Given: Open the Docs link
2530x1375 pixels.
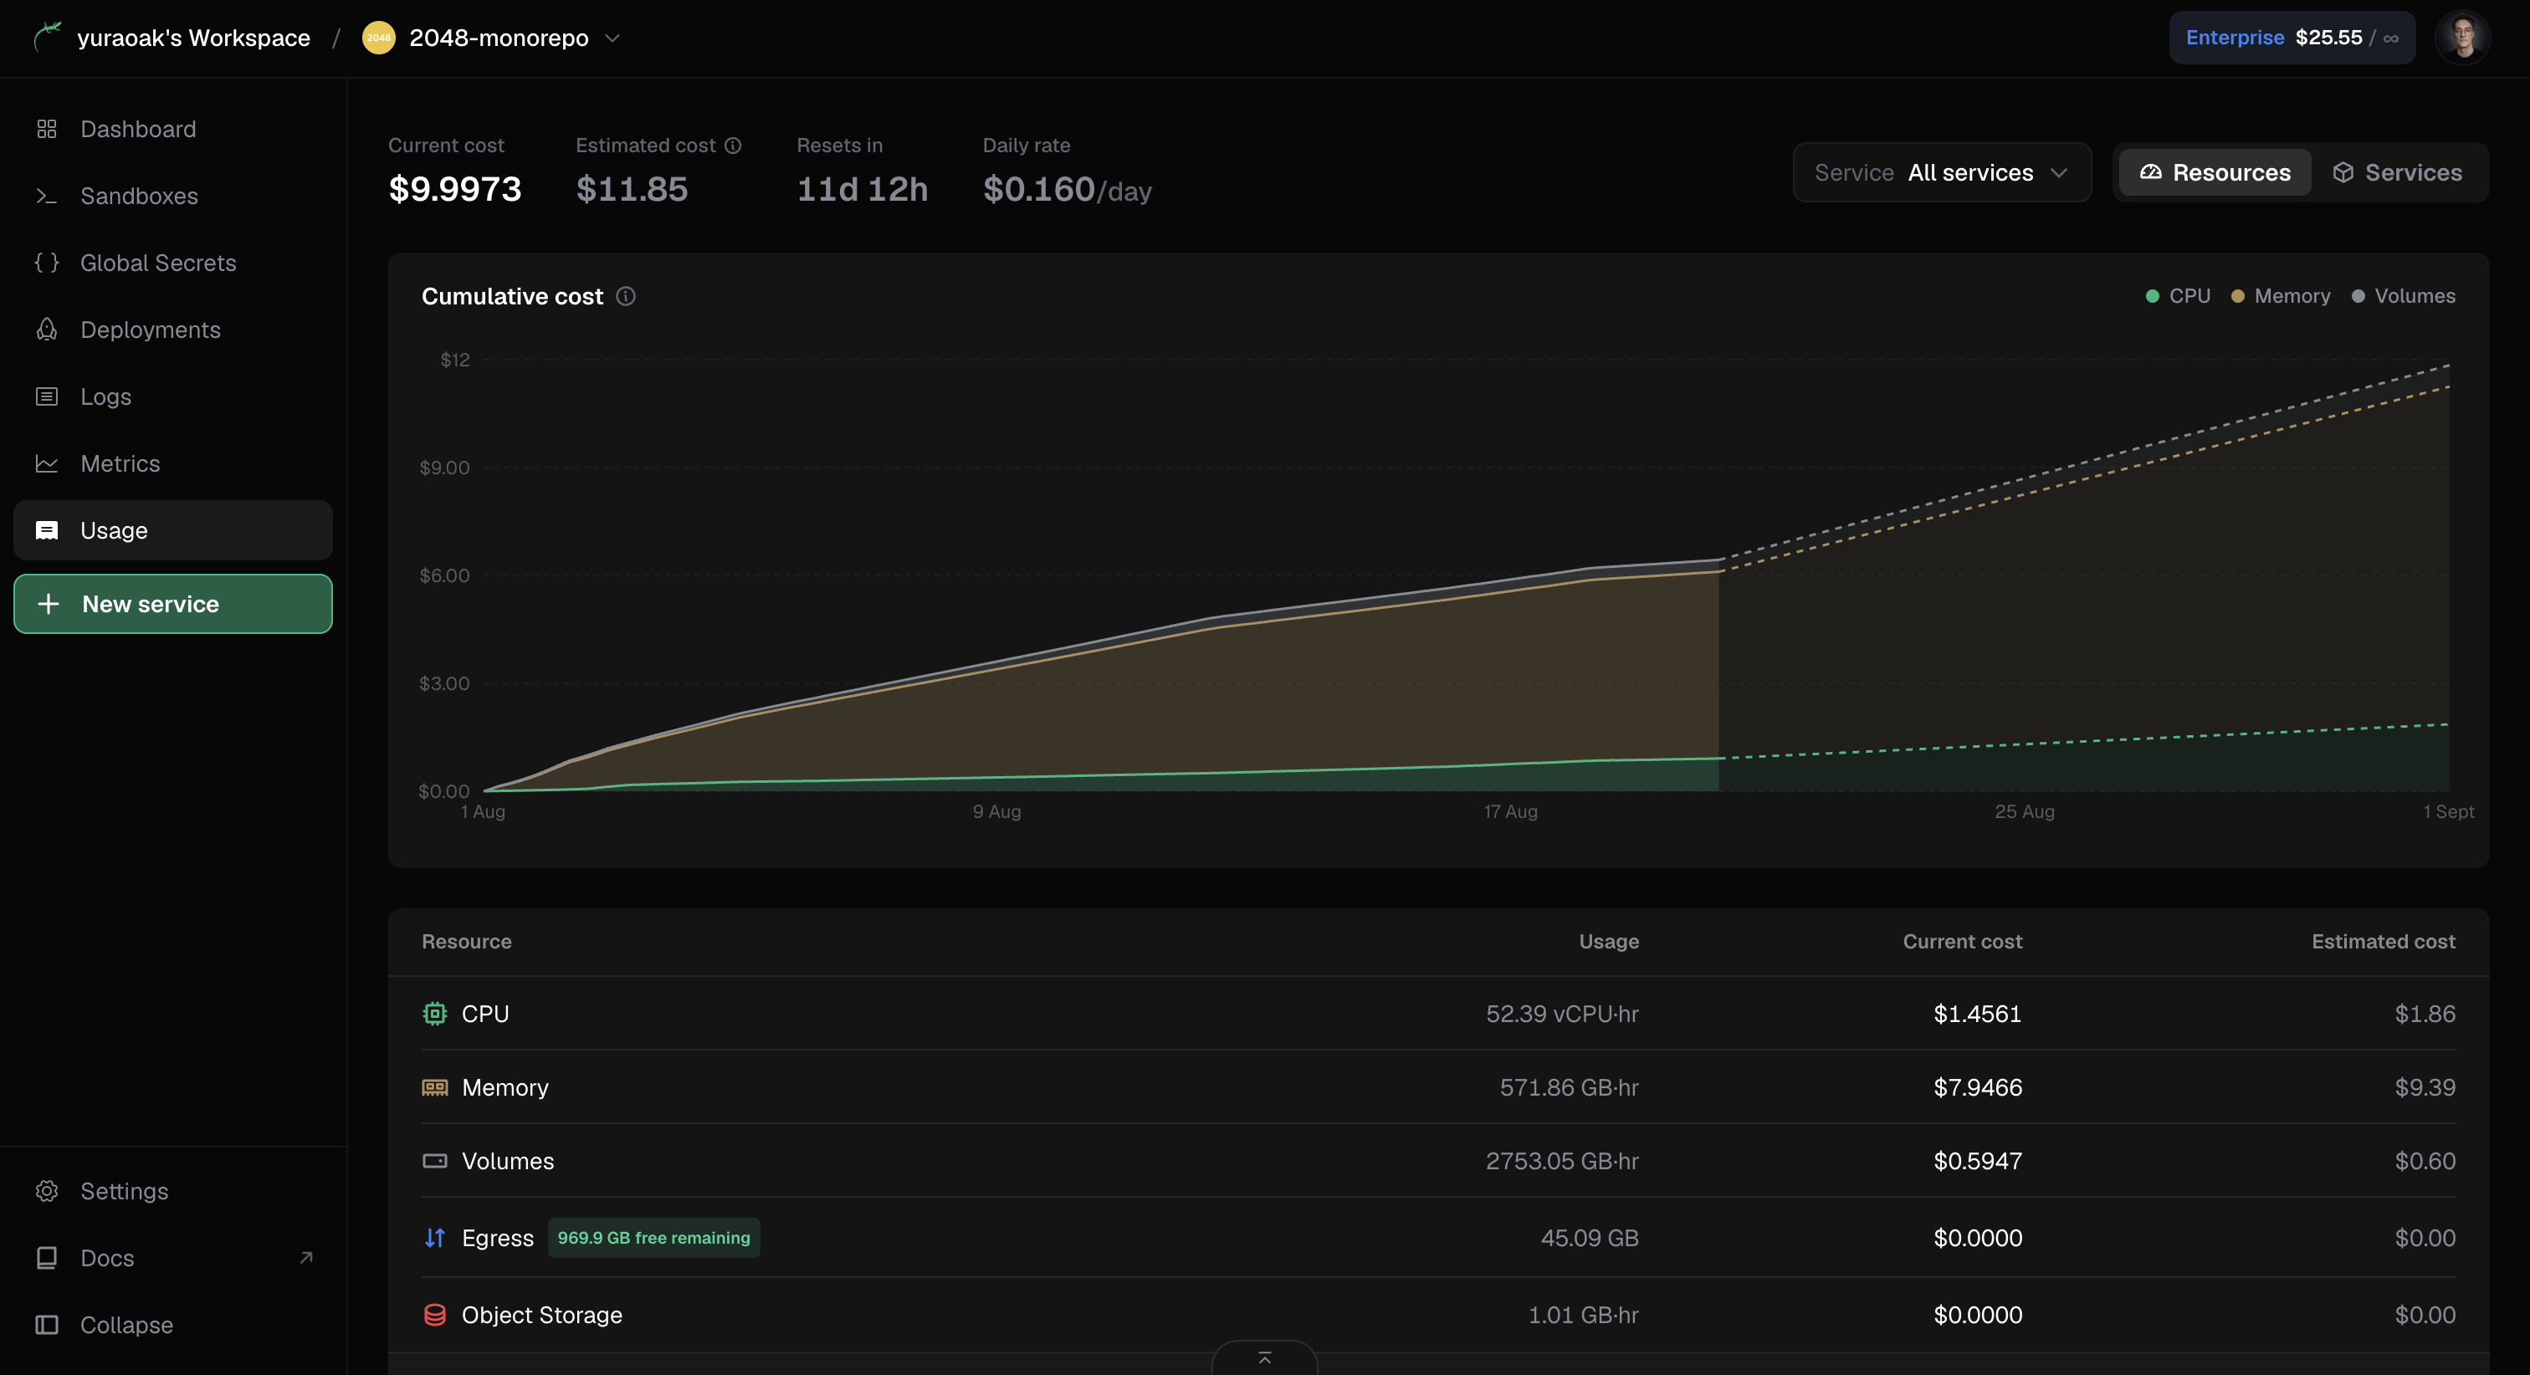Looking at the screenshot, I should 173,1257.
